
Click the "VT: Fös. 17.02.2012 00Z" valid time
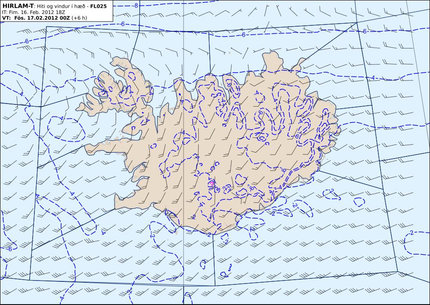pos(36,18)
